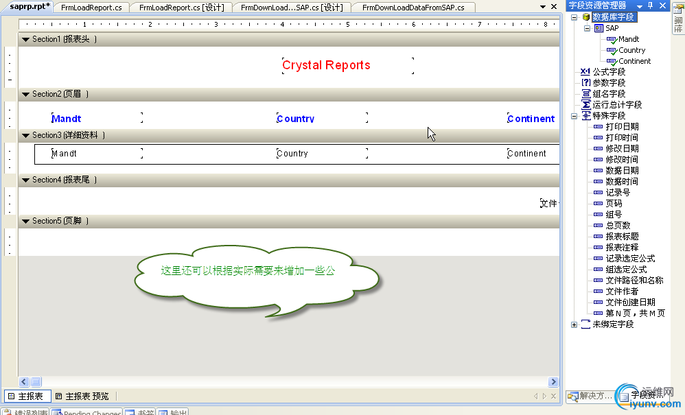This screenshot has width=685, height=415.
Task: Open the FrmLoadReport.cs [设计] tab
Action: click(182, 8)
